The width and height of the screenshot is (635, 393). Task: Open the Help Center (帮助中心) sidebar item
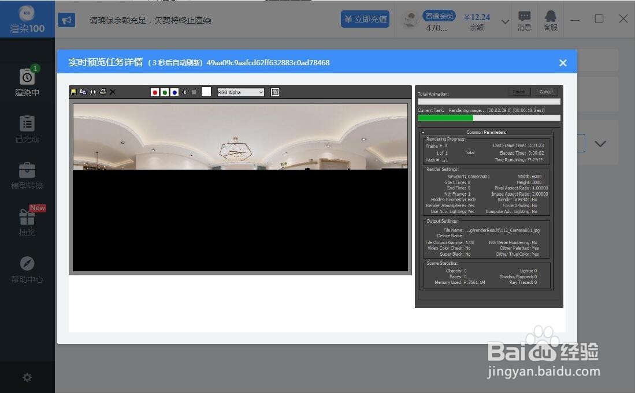[x=27, y=270]
